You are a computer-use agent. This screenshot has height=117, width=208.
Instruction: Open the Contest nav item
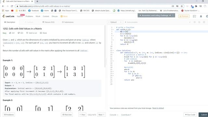tap(46, 16)
